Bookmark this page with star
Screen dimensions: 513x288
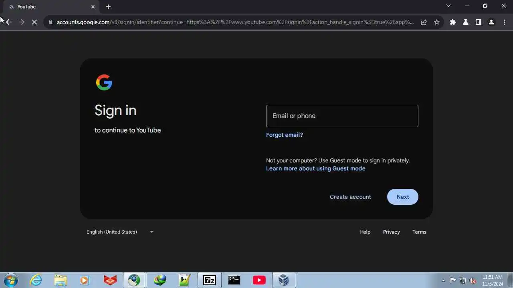[x=437, y=22]
